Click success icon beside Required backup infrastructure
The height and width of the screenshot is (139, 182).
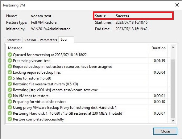coord(10,67)
